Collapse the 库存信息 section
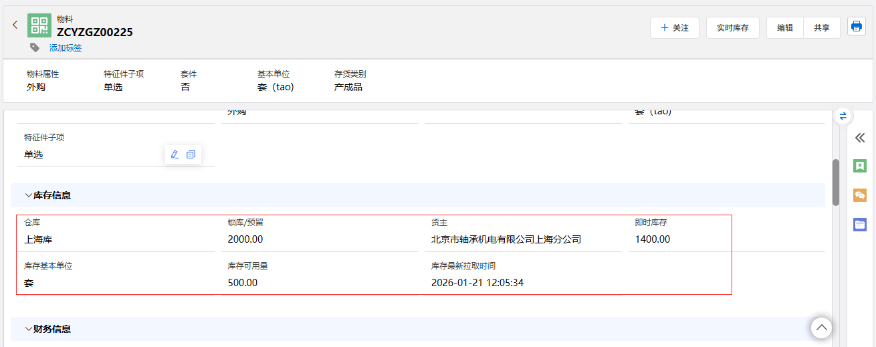Screen dimensions: 876x347 pos(29,196)
